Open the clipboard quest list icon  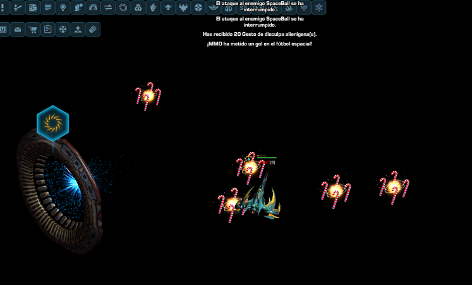48,30
